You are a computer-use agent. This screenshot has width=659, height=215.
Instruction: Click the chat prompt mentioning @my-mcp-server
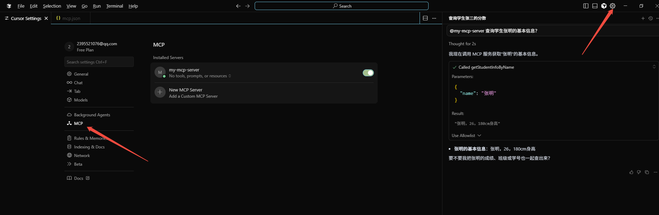pos(552,31)
